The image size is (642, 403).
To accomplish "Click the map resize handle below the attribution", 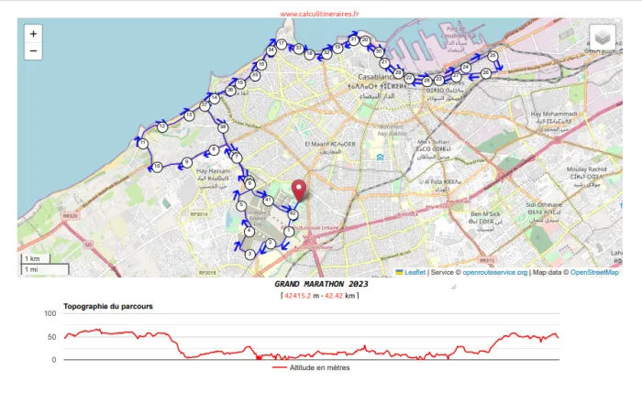I will (x=452, y=287).
